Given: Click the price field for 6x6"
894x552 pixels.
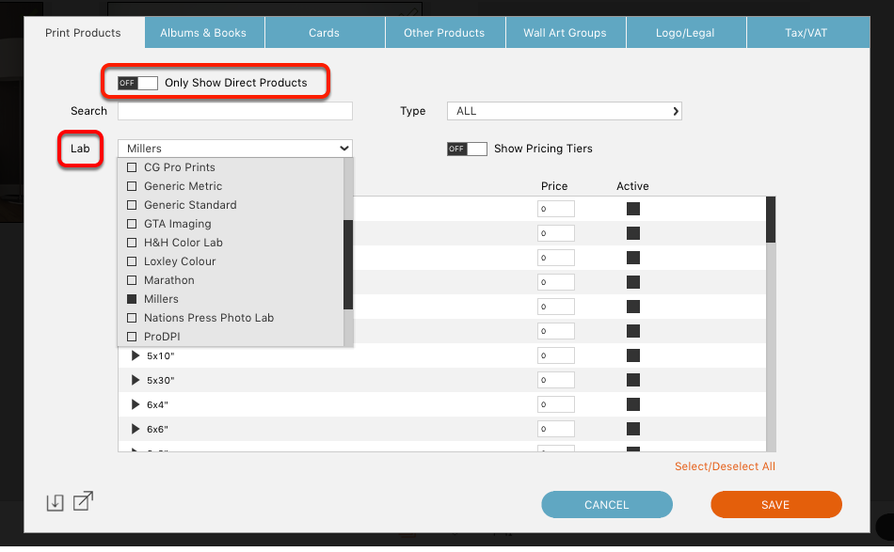Looking at the screenshot, I should 556,429.
